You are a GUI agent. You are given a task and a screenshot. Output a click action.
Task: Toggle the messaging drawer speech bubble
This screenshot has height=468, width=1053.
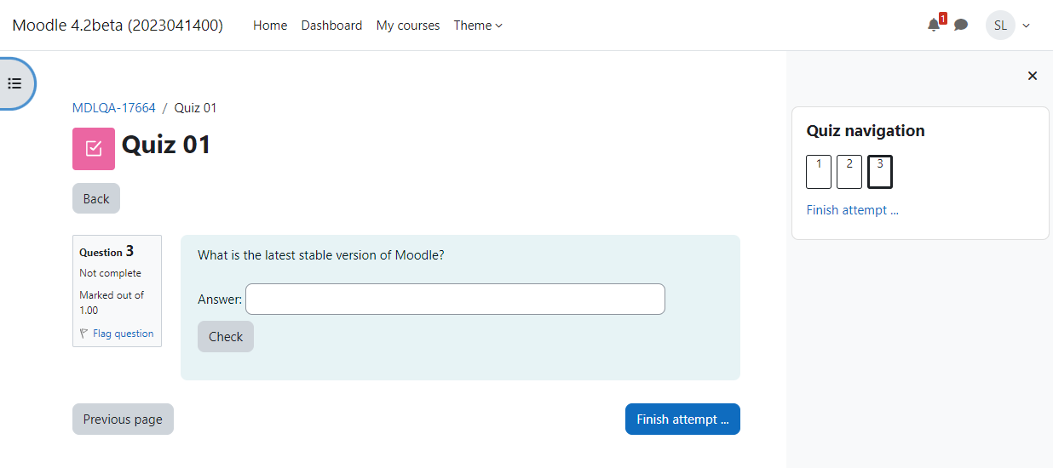(x=961, y=26)
